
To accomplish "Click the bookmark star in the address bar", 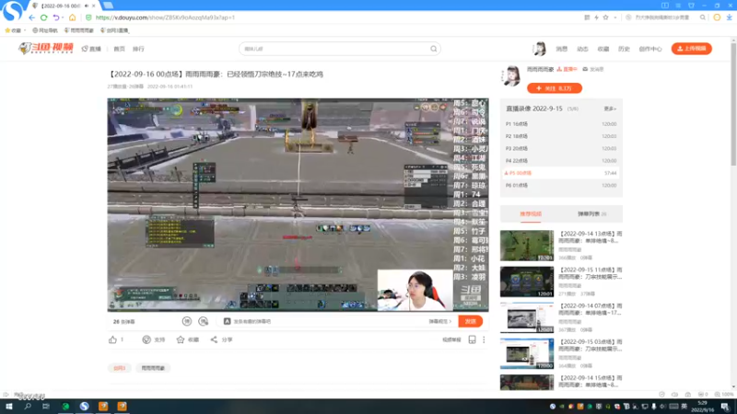I will pos(606,17).
